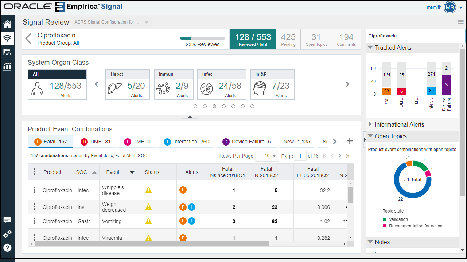Click the MS user avatar
This screenshot has height=262, width=467.
click(x=450, y=7)
